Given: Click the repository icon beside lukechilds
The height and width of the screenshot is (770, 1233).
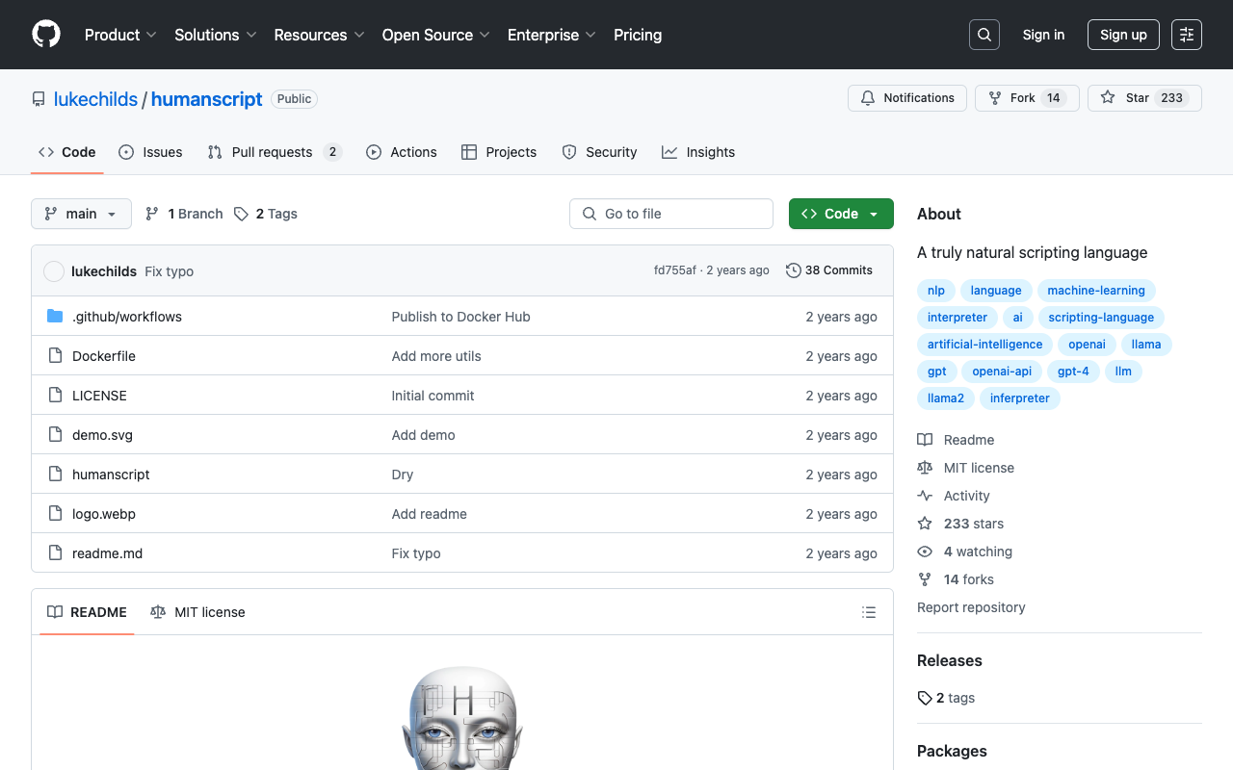Looking at the screenshot, I should point(39,99).
